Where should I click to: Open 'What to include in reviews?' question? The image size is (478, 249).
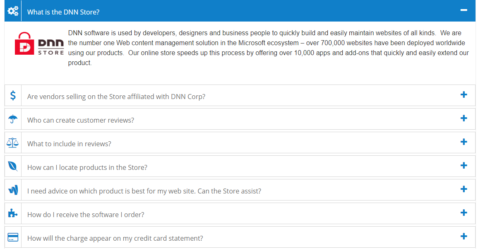(x=69, y=144)
